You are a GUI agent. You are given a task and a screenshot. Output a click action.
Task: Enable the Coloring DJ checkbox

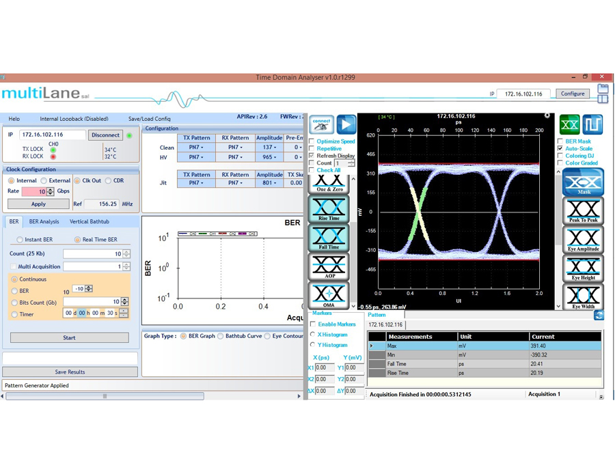pyautogui.click(x=560, y=156)
